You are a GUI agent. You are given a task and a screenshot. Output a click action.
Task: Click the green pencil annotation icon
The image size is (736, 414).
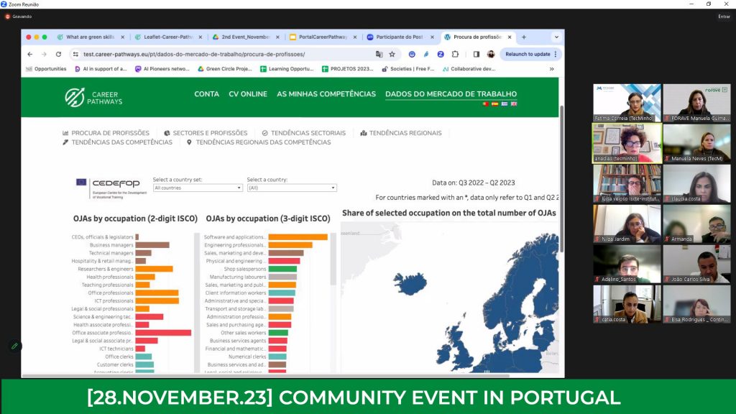(14, 346)
